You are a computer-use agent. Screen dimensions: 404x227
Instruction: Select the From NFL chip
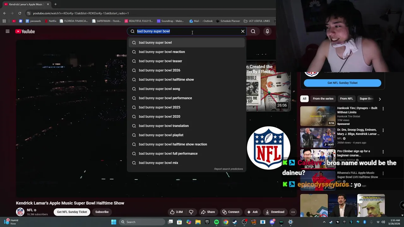click(x=346, y=99)
